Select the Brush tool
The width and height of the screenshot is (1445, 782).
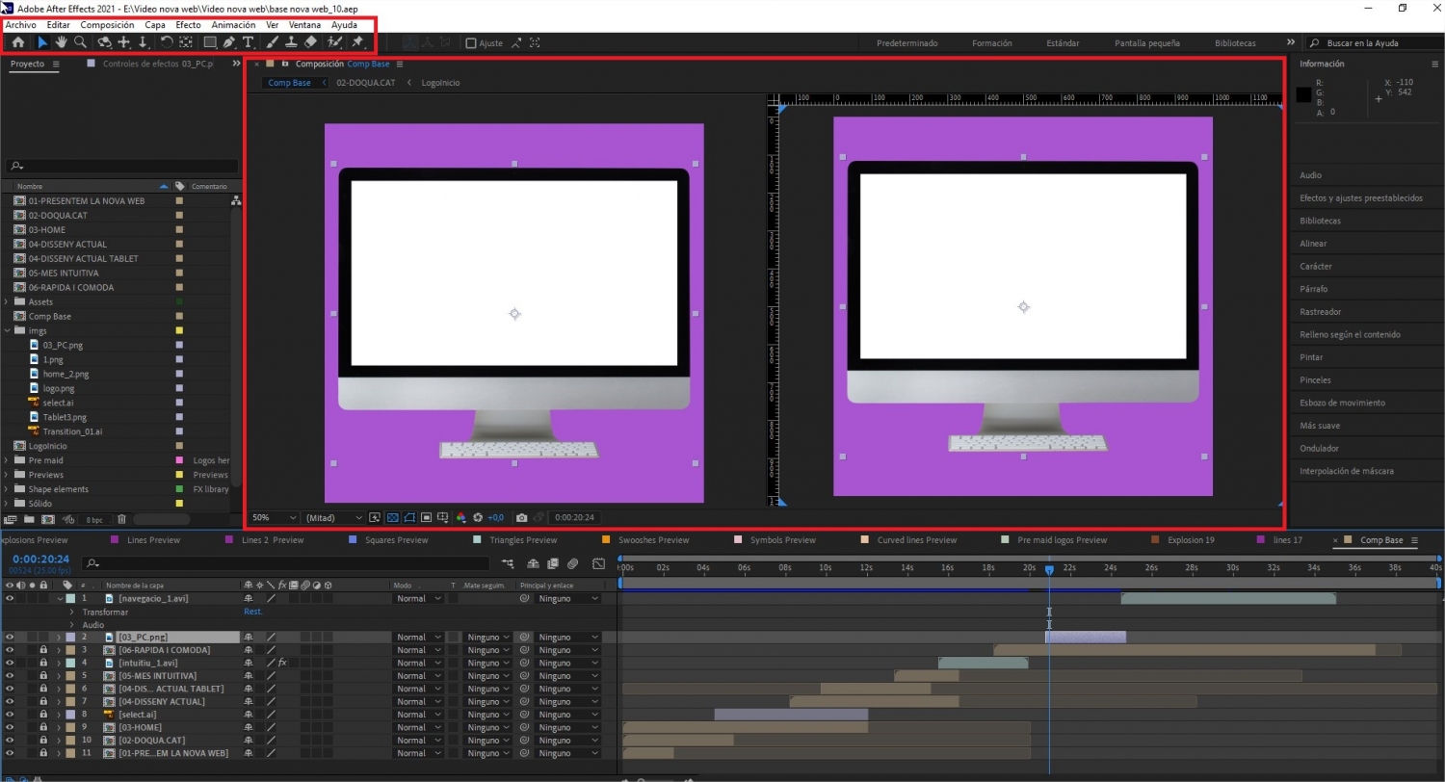point(272,42)
